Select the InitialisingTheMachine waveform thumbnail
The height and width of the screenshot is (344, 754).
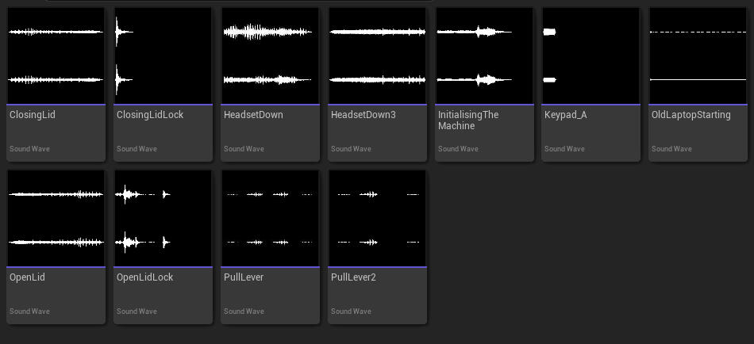484,55
